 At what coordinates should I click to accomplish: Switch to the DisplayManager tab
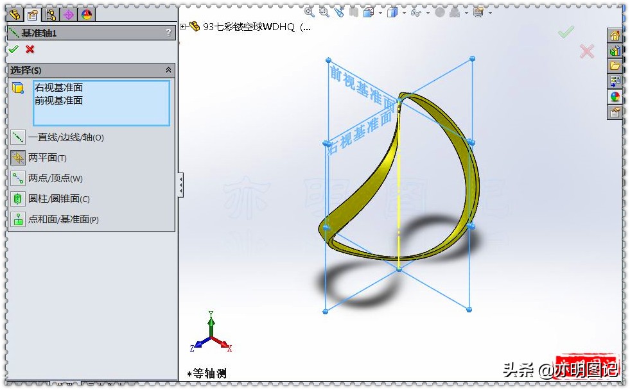[88, 14]
